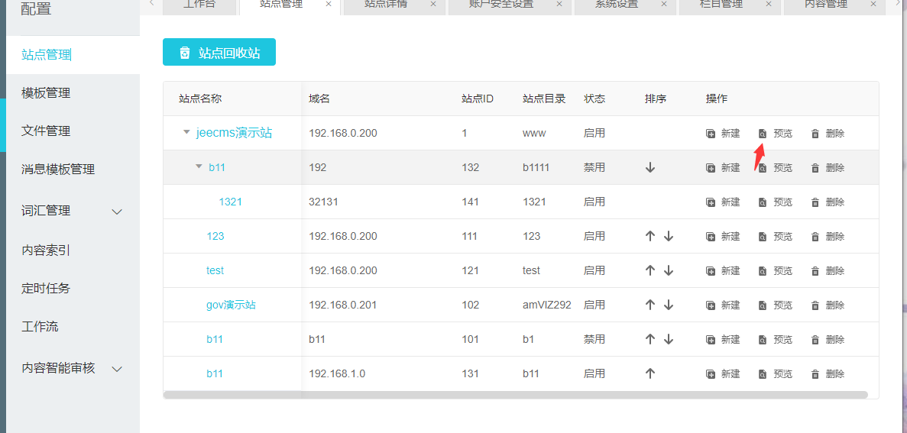
Task: Open the gov演示站 site link
Action: 231,305
